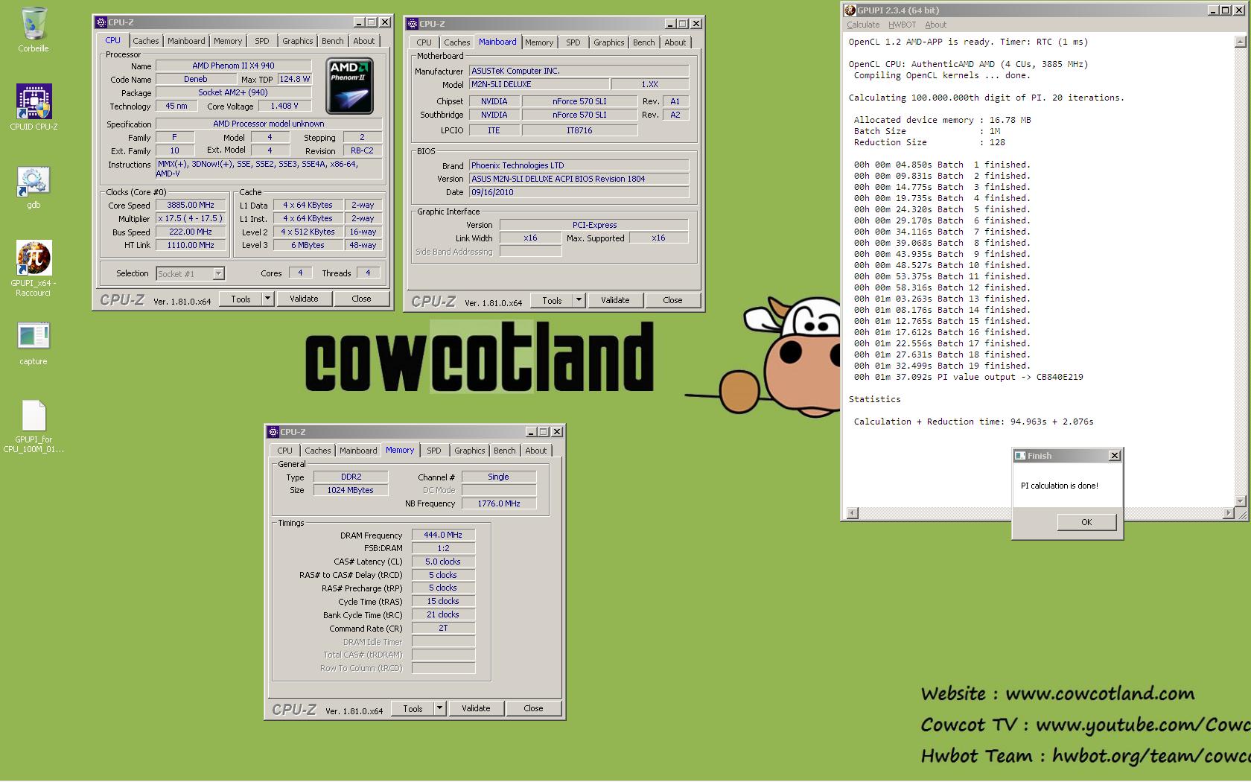Click the CPU-Z title icon in the Memory window
This screenshot has width=1251, height=782.
coord(273,432)
